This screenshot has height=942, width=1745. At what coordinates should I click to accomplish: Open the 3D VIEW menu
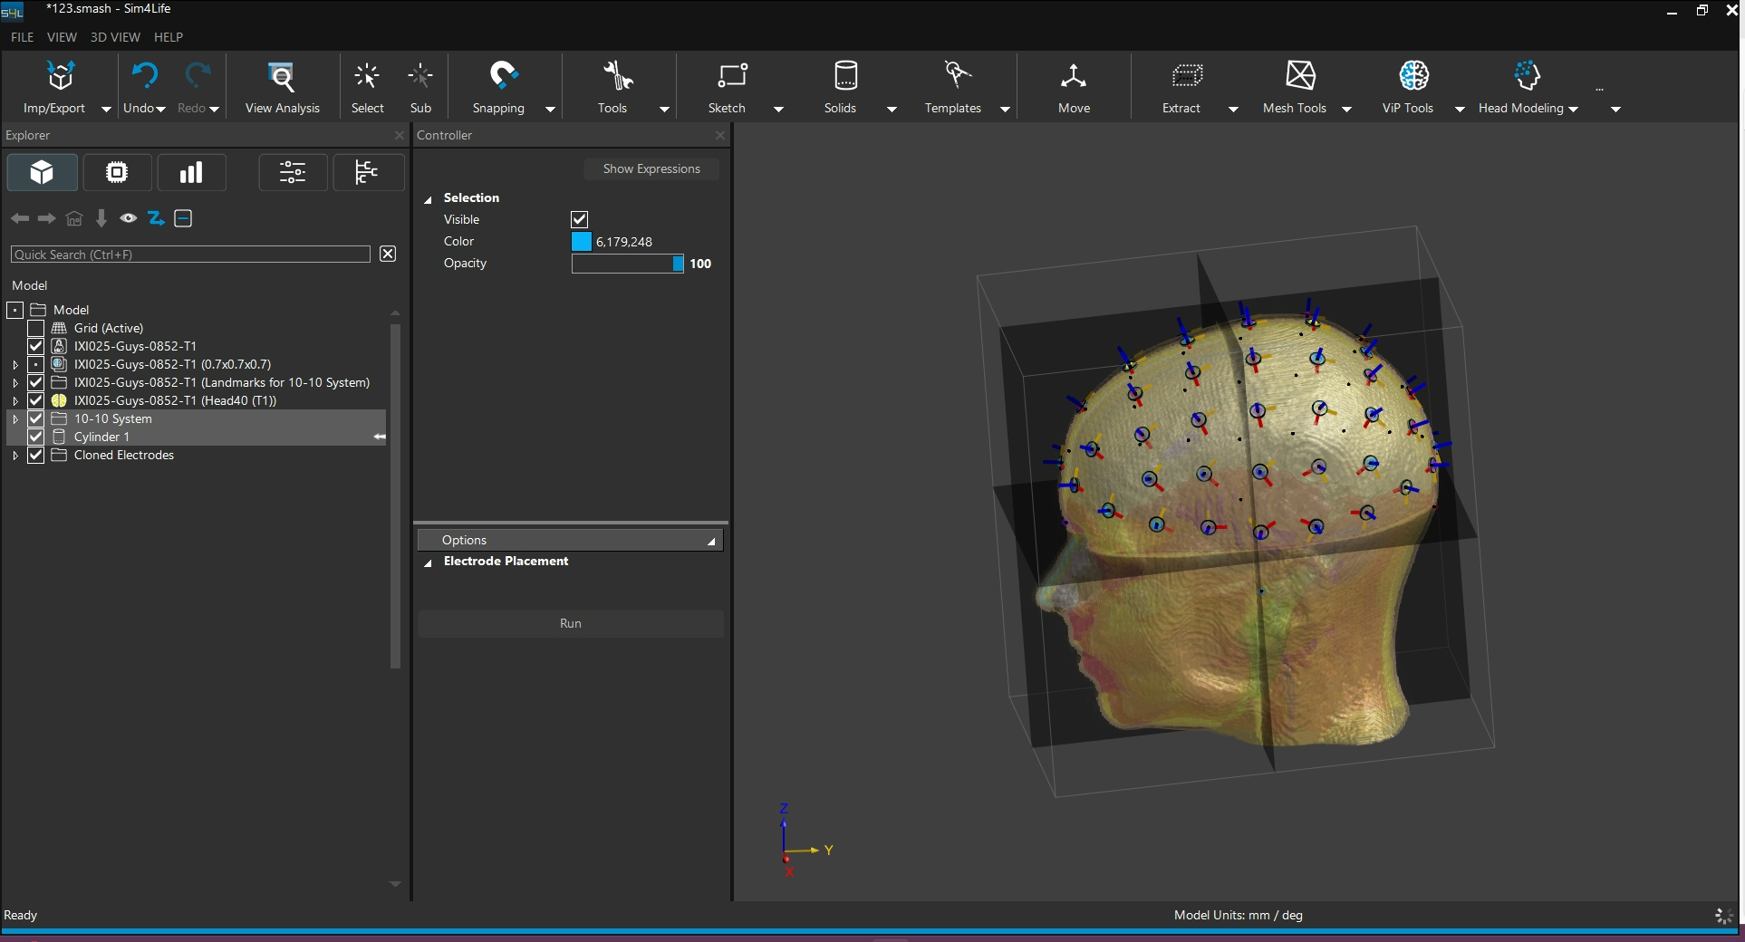[x=115, y=37]
